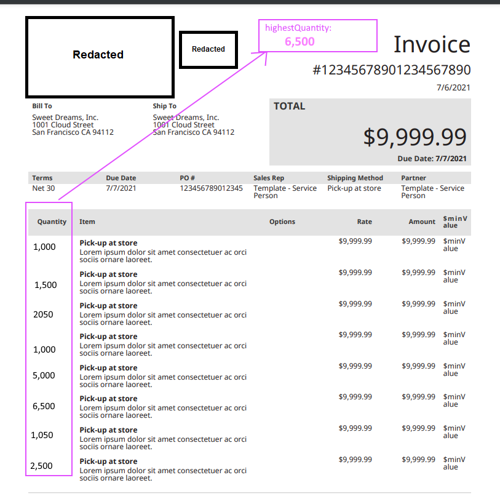
Task: Click the small Redacted box
Action: click(208, 50)
